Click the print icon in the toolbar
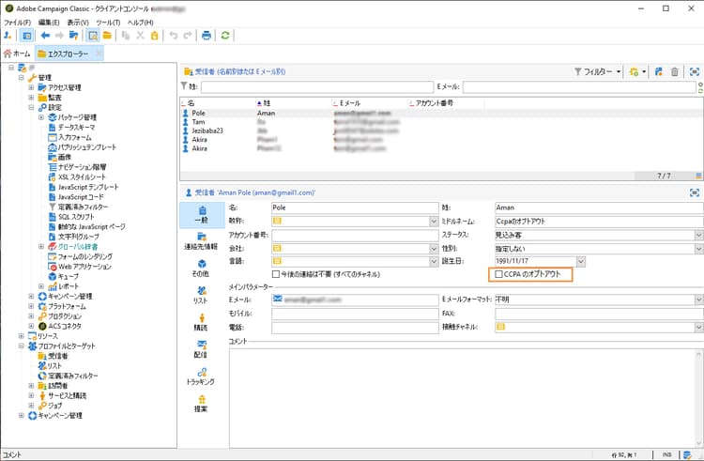 207,36
